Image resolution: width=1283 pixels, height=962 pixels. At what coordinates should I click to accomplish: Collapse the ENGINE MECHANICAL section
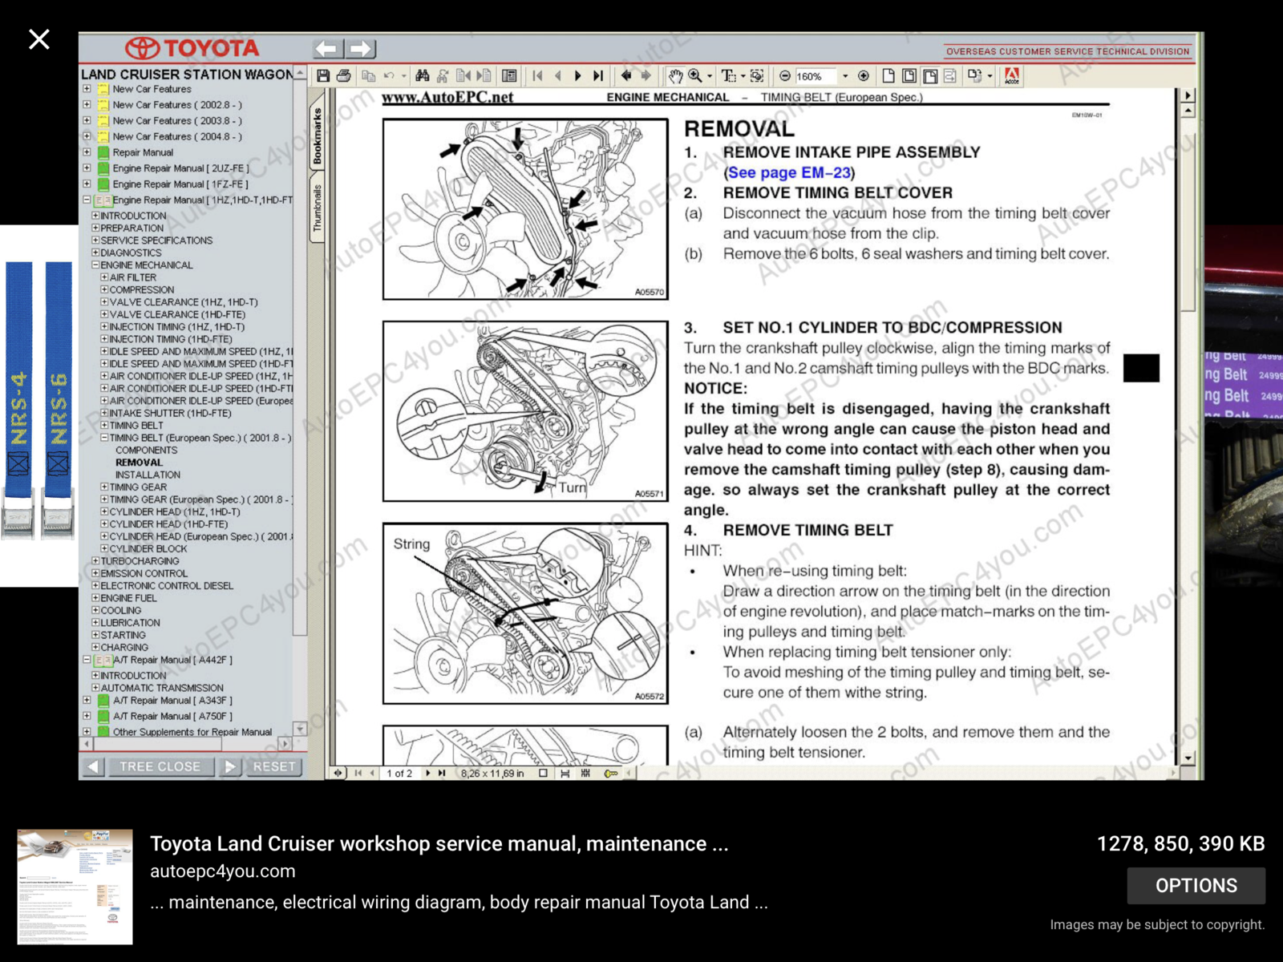pos(95,265)
